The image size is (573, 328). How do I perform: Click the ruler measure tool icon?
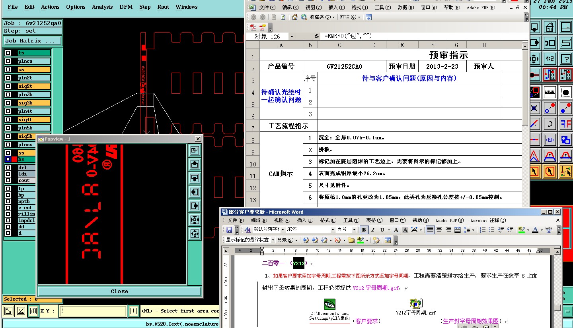pos(550,92)
